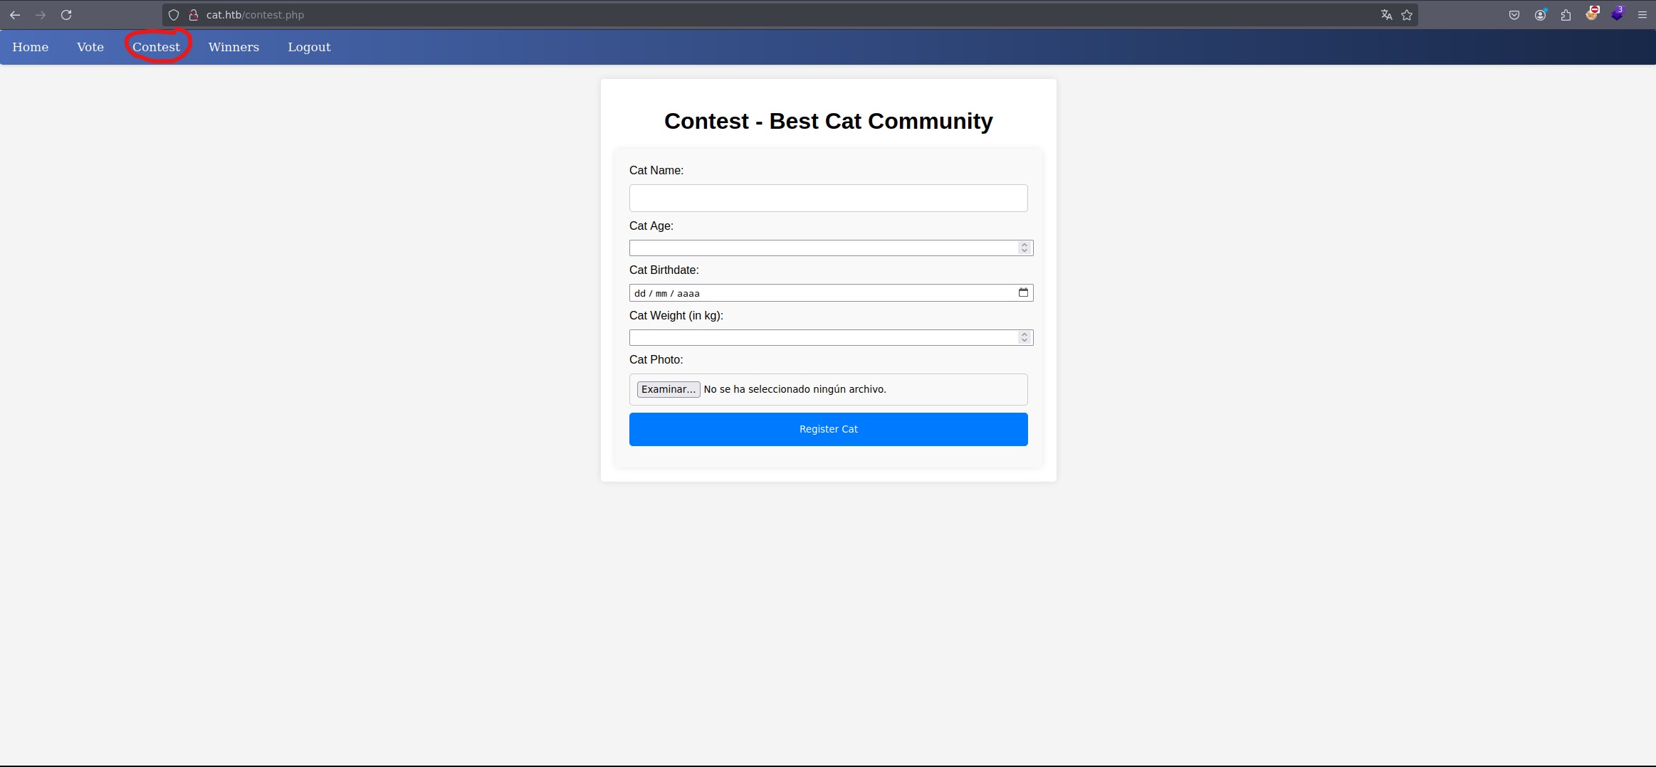
Task: Focus the Cat Name text field
Action: (x=828, y=198)
